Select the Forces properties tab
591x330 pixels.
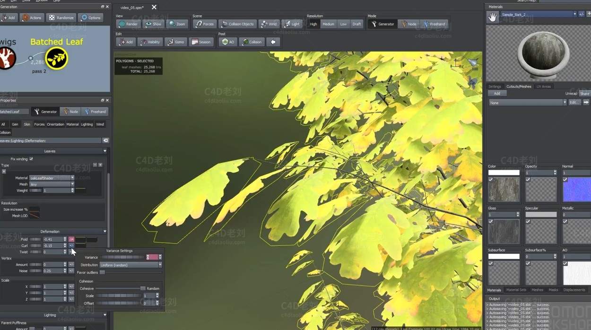tap(39, 124)
